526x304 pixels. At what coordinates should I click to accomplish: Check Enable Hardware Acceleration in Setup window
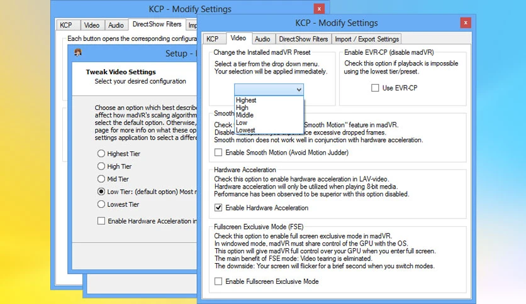coord(101,221)
